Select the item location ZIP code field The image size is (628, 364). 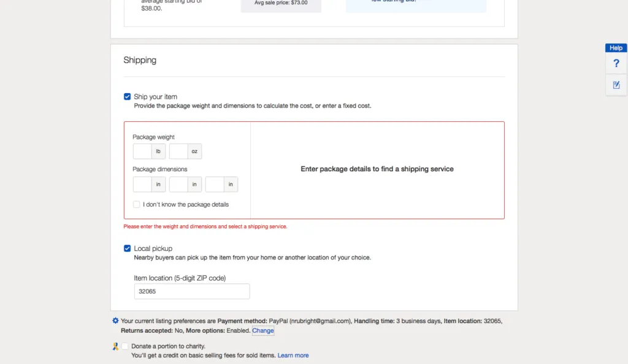191,291
